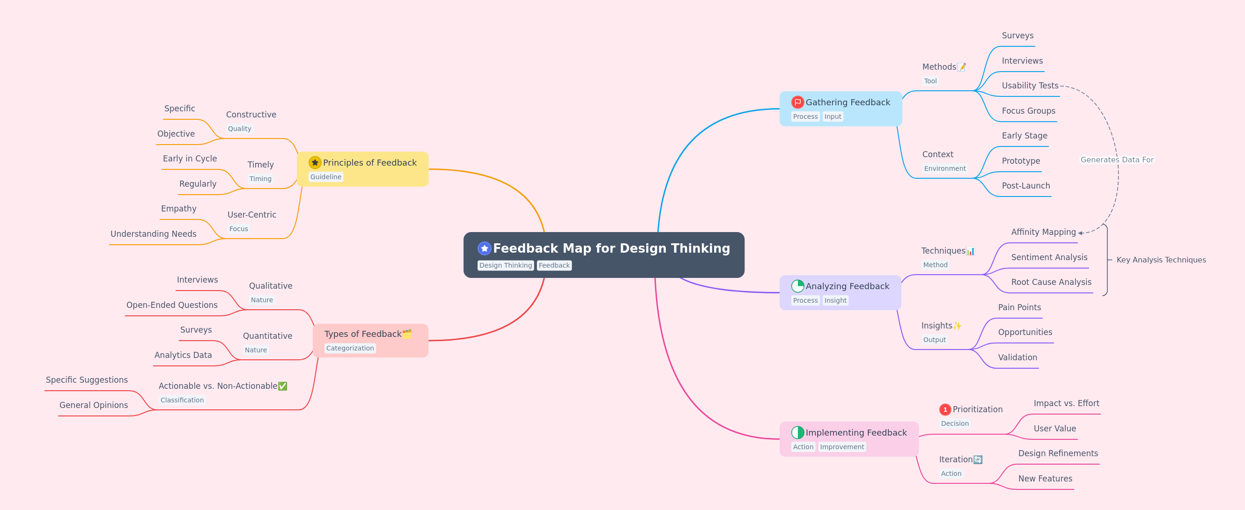Select the Interviews subtopic under Methods
Image resolution: width=1245 pixels, height=510 pixels.
(1022, 61)
